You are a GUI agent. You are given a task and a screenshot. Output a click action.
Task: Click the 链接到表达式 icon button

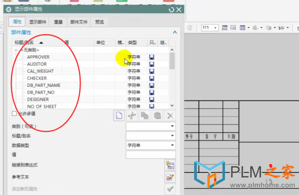pyautogui.click(x=170, y=165)
